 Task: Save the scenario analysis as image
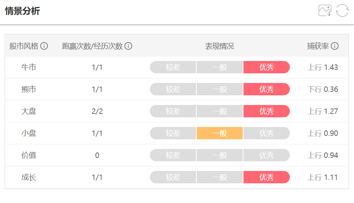325,10
